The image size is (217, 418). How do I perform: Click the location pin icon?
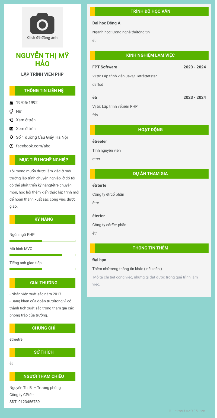tap(11, 137)
